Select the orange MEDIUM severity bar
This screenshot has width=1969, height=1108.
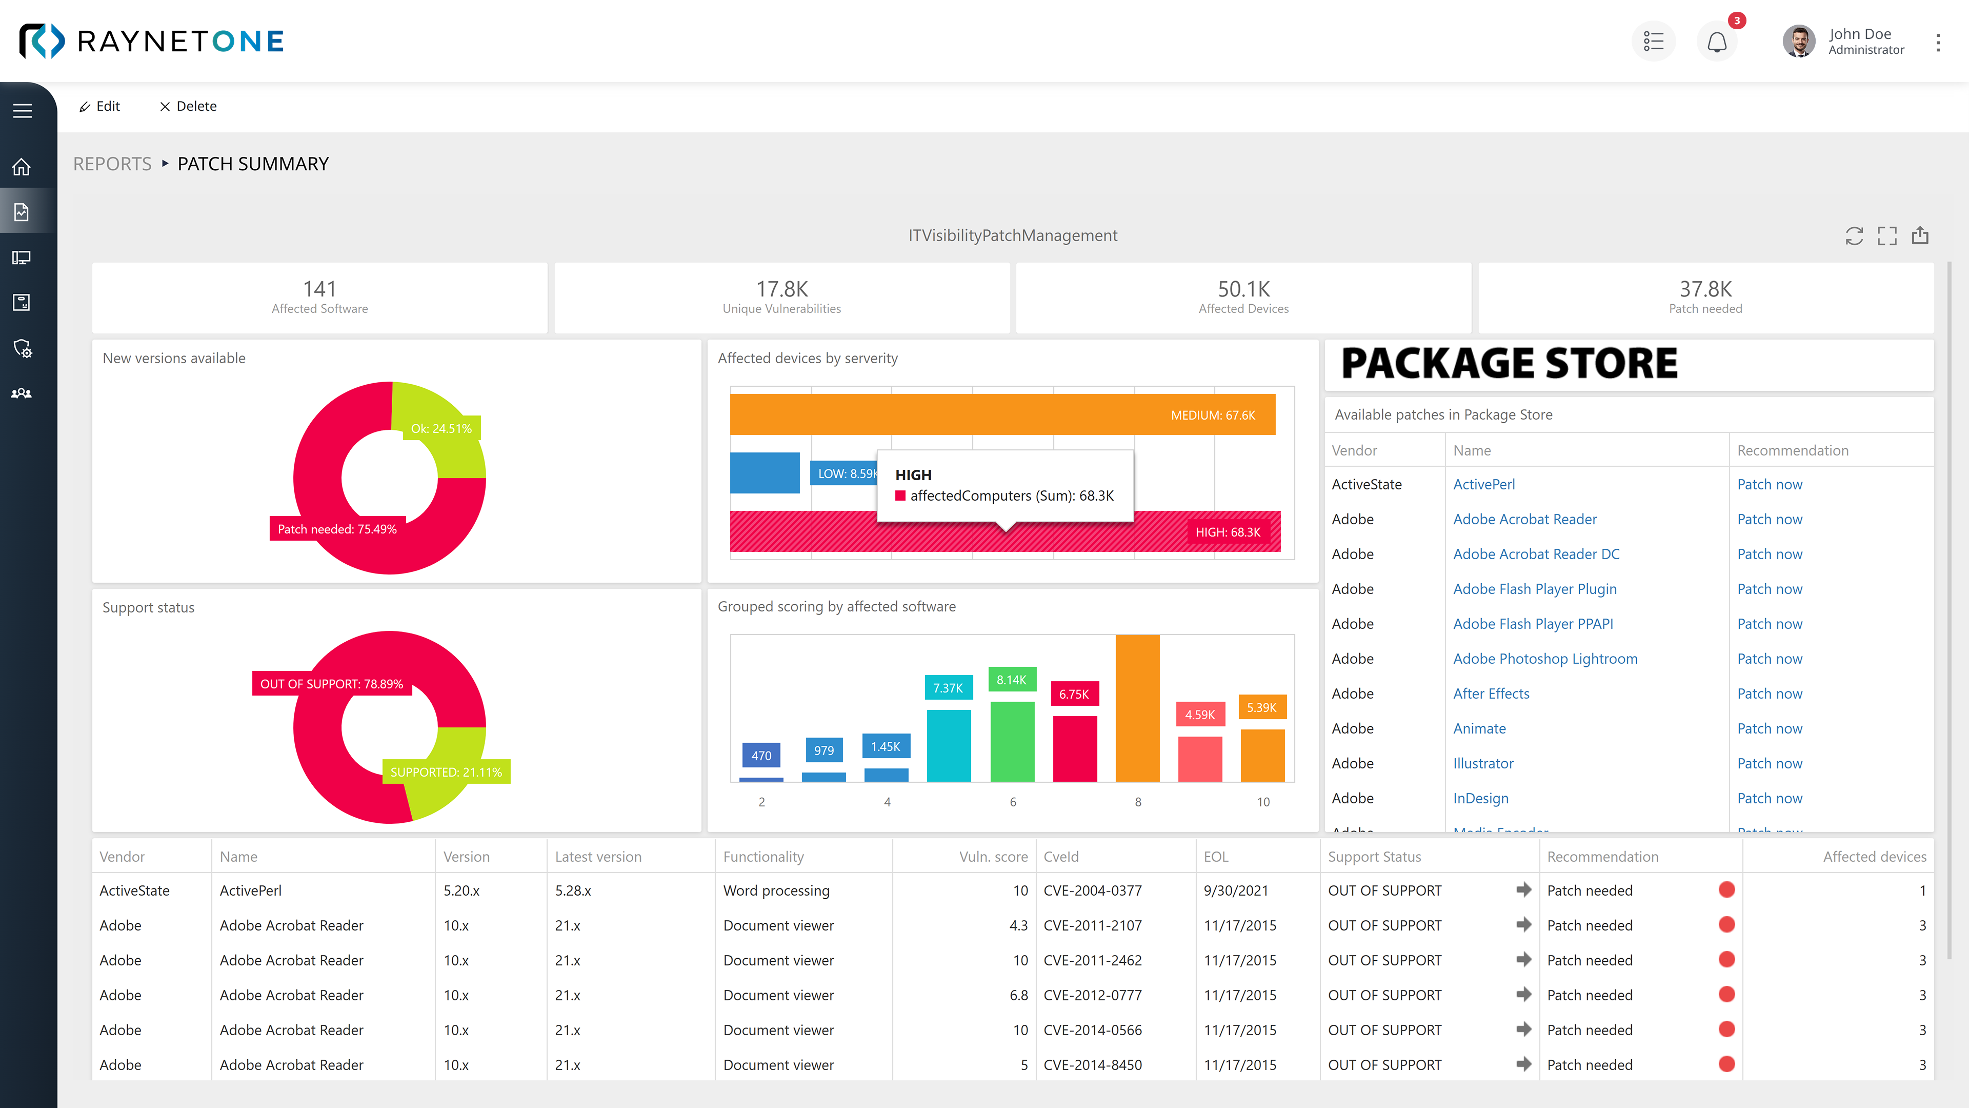point(1001,414)
